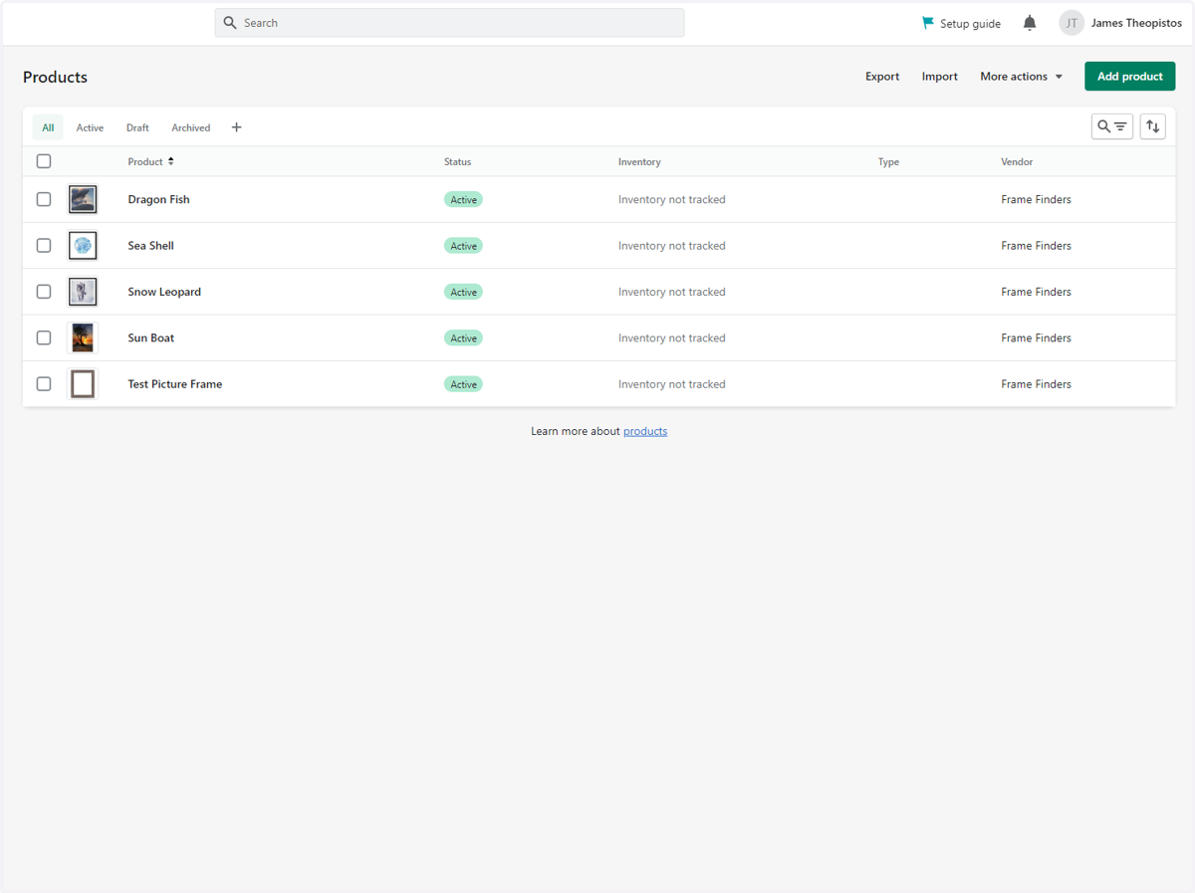Open Sun Boat product thumbnail
This screenshot has width=1195, height=893.
tap(83, 337)
